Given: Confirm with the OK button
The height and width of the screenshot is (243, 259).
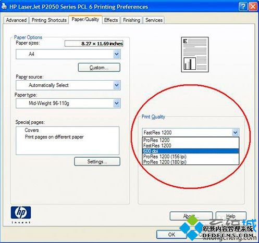Looking at the screenshot, I should (x=171, y=234).
